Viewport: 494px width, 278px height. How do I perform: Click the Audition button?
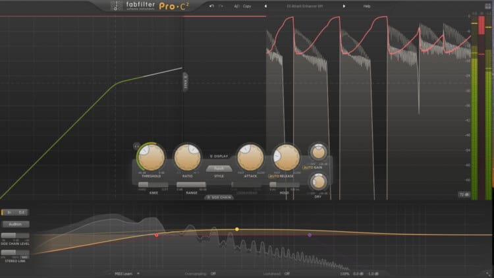point(15,224)
